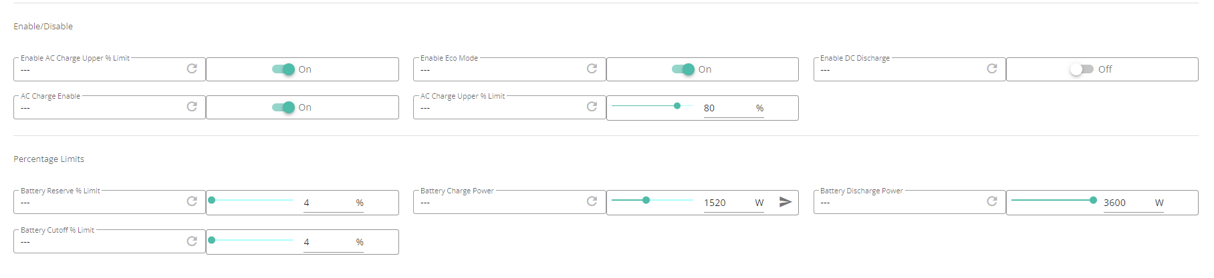
Task: Refresh the AC Charge Upper % Limit value
Action: click(x=592, y=107)
